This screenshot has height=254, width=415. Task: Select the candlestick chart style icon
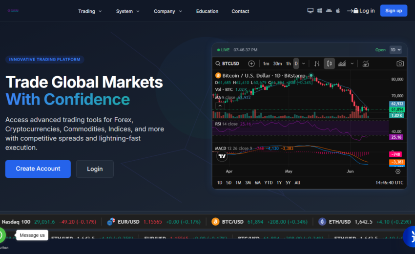tap(329, 63)
